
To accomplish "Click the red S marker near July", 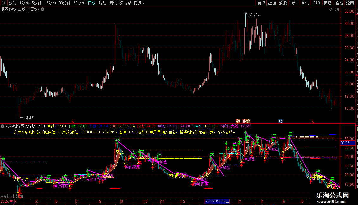I will tap(73, 122).
